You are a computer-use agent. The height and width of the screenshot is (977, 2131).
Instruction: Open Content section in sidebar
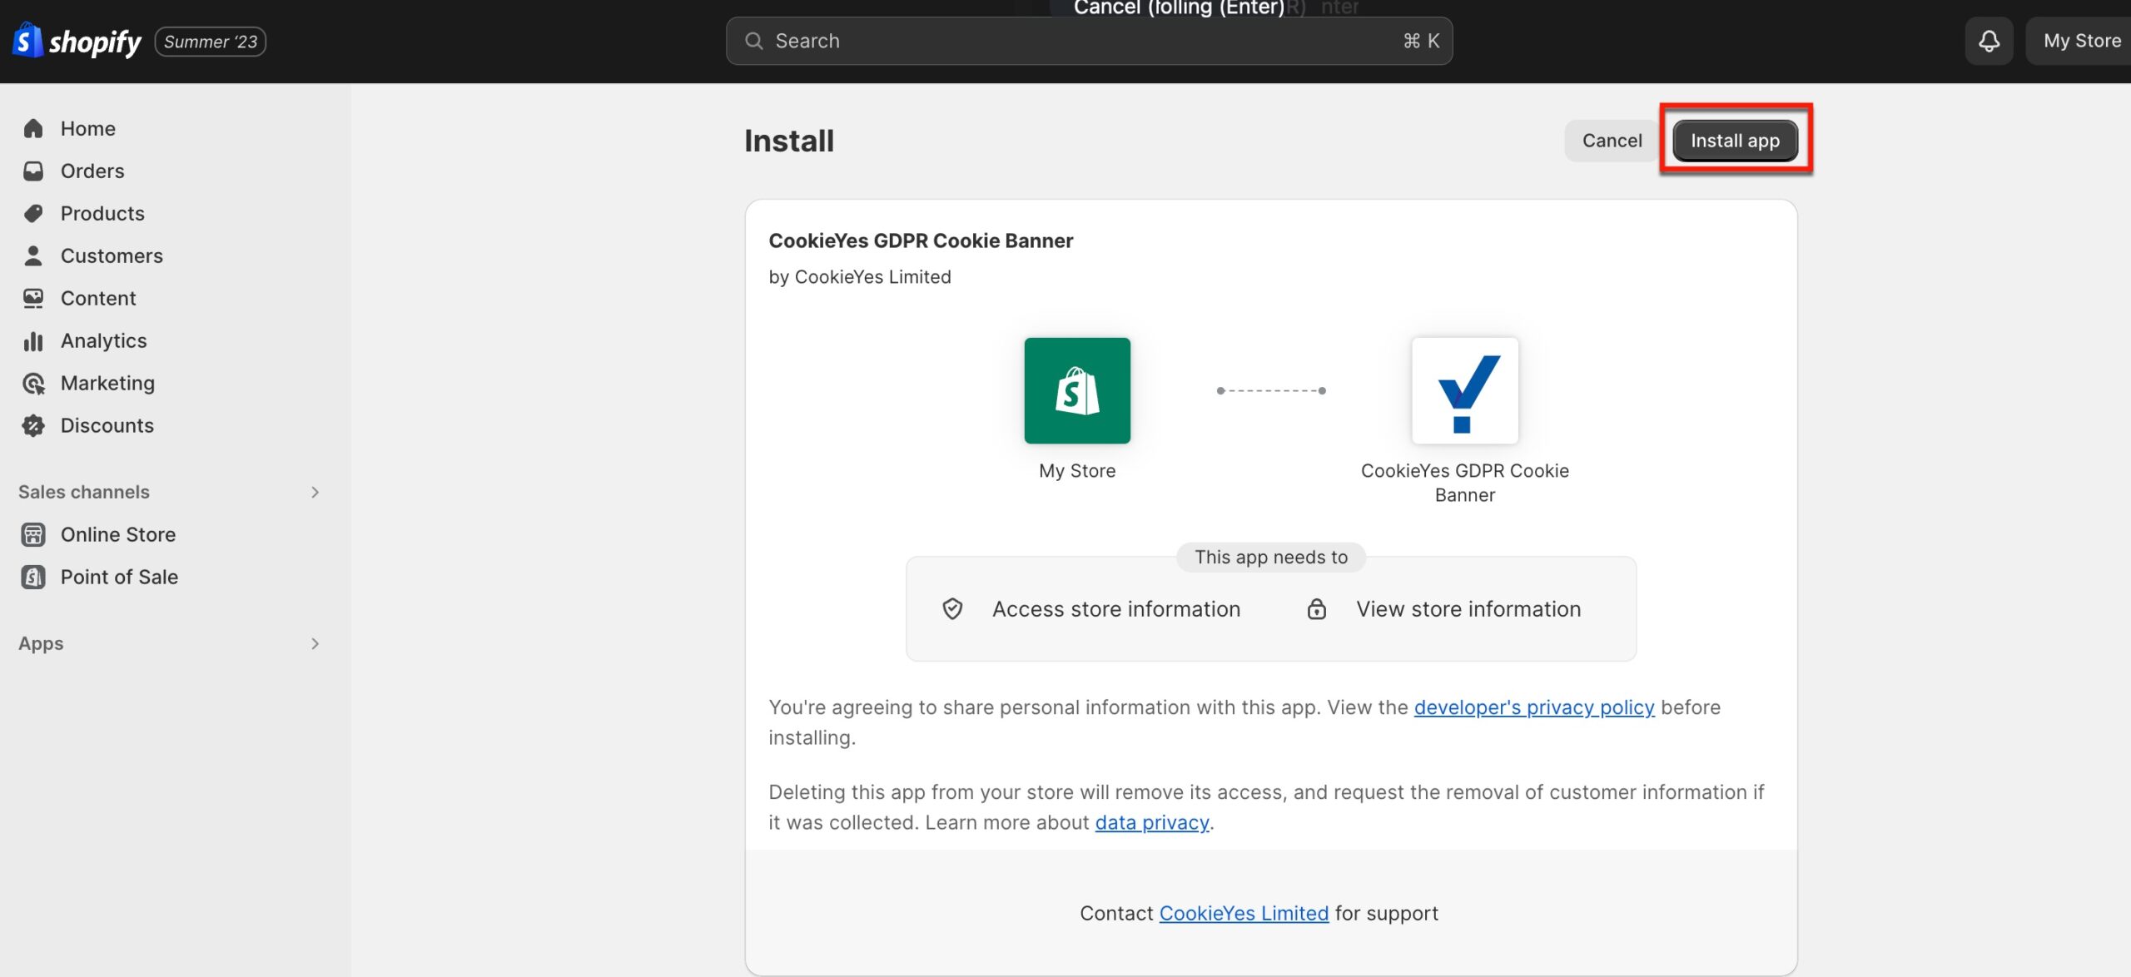(x=98, y=298)
